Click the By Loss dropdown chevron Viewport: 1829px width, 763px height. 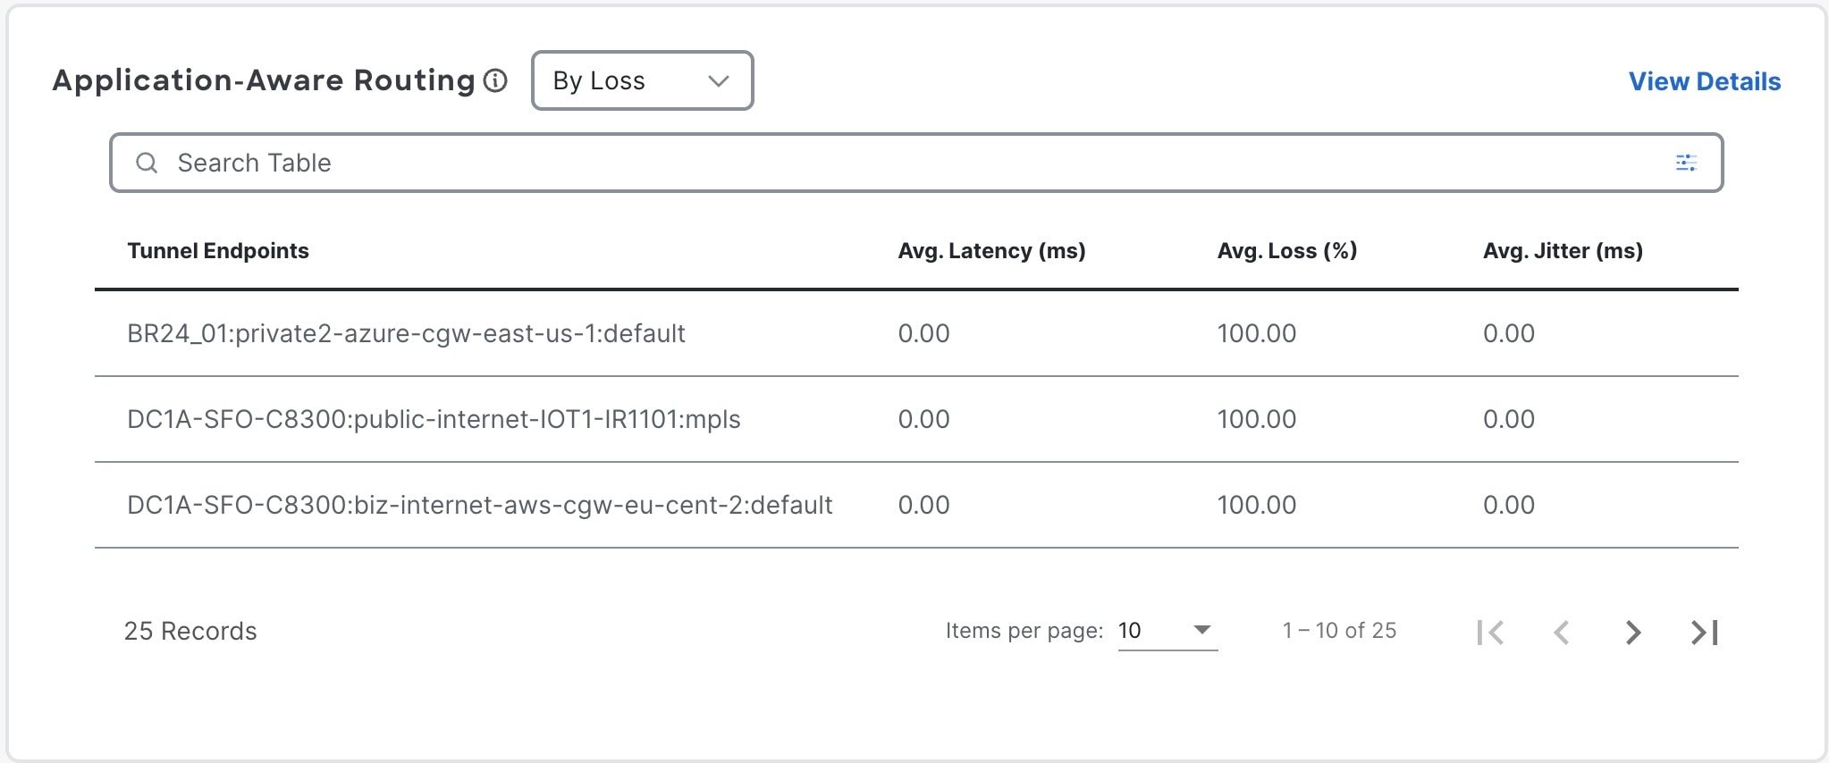coord(719,81)
